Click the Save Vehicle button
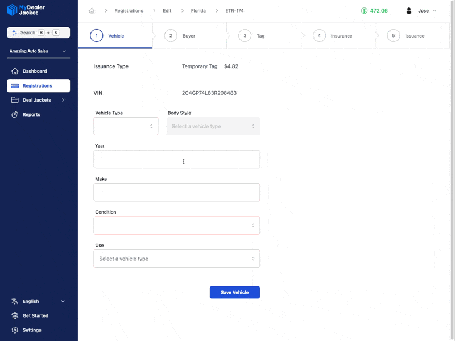This screenshot has height=341, width=455. (234, 292)
